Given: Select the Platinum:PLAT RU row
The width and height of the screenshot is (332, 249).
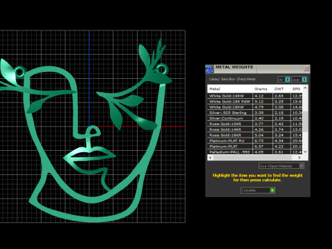Looking at the screenshot, I should click(255, 141).
